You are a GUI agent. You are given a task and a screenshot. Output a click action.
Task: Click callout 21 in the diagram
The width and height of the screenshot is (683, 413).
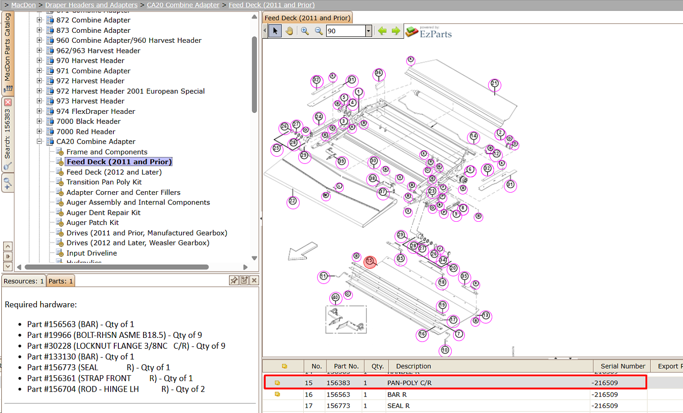[x=494, y=84]
